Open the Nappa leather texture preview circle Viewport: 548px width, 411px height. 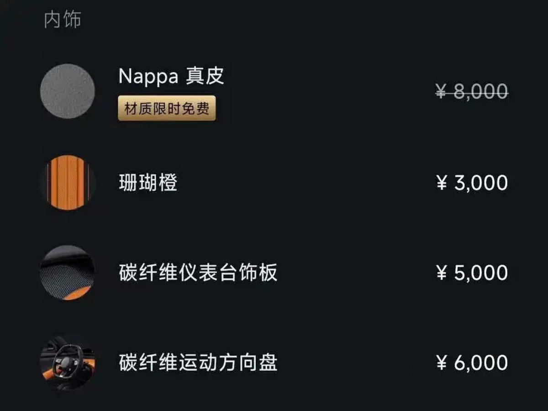click(x=68, y=91)
